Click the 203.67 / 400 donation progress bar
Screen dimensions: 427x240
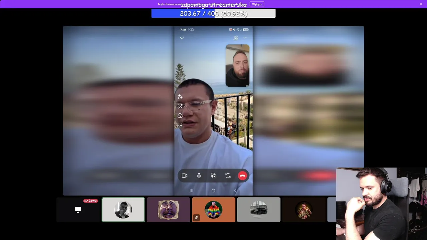pyautogui.click(x=213, y=13)
